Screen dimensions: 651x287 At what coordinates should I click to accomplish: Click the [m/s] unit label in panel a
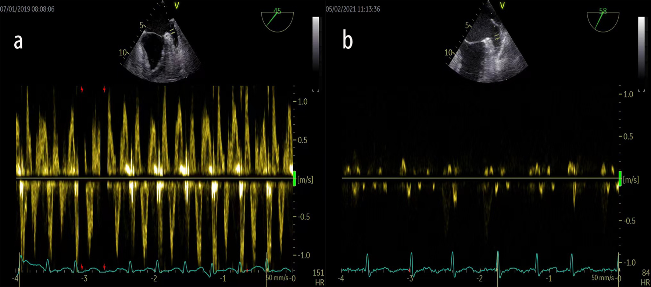tap(305, 180)
